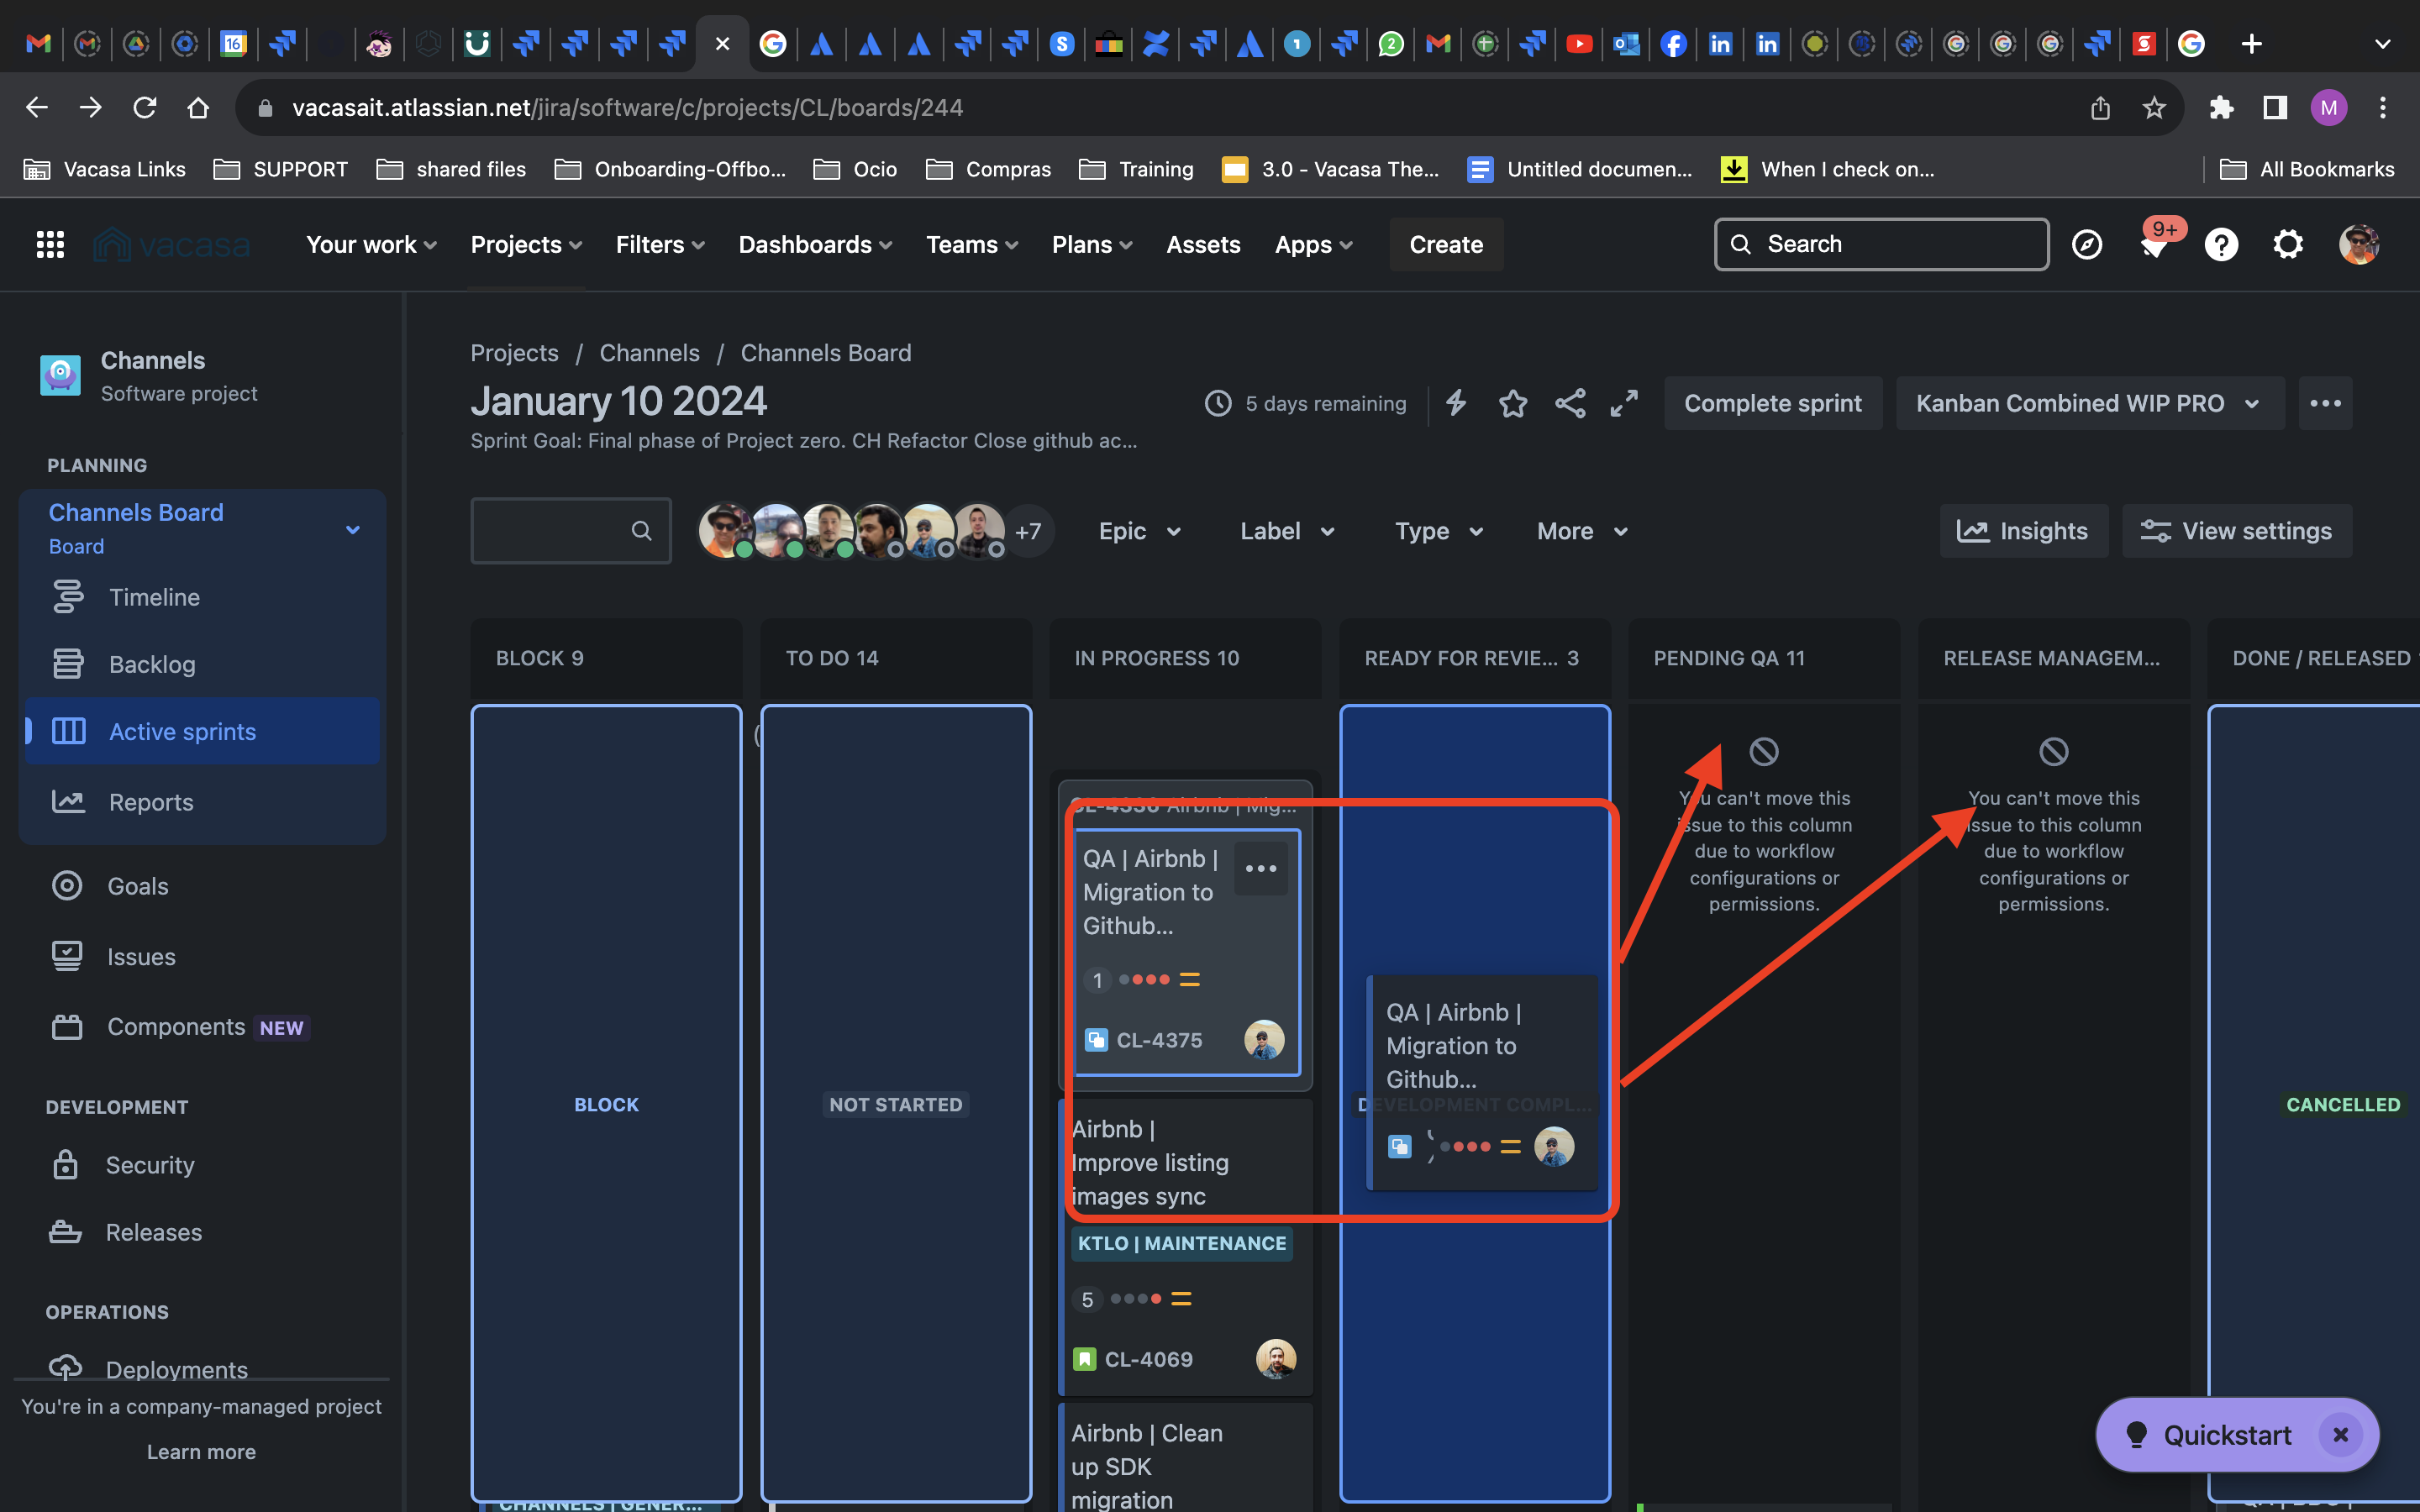Open the notifications bell showing 9+

(x=2154, y=244)
